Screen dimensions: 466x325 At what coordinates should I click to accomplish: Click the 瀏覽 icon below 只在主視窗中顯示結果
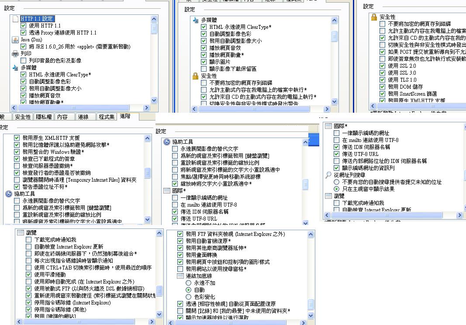click(x=329, y=196)
